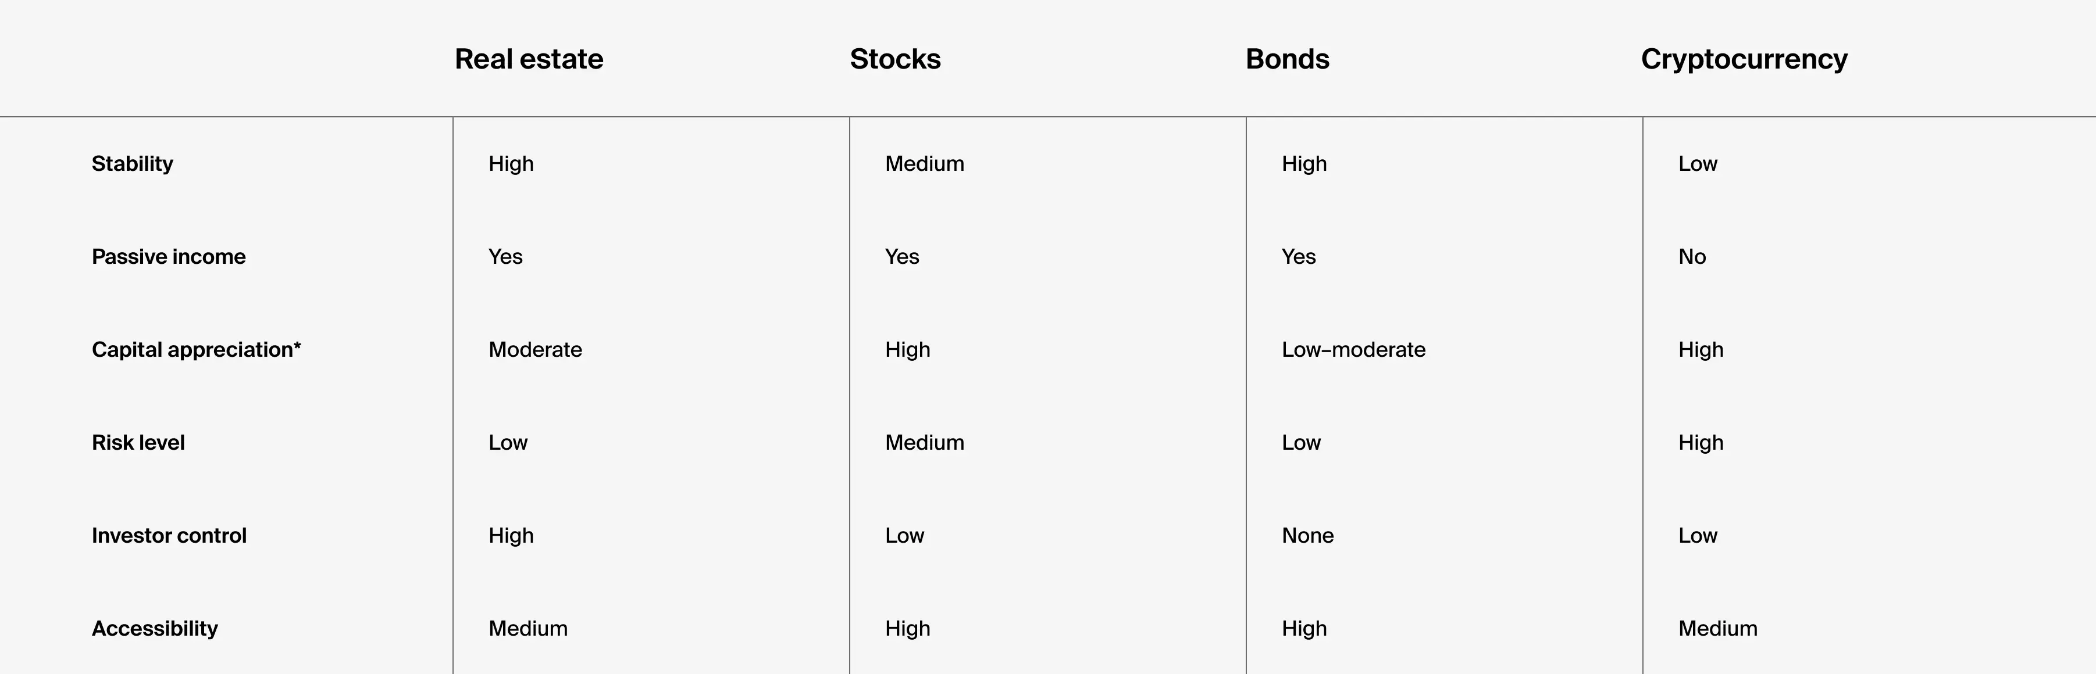Click Cryptocurrency's Low stability cell
This screenshot has width=2096, height=674.
[x=1697, y=163]
